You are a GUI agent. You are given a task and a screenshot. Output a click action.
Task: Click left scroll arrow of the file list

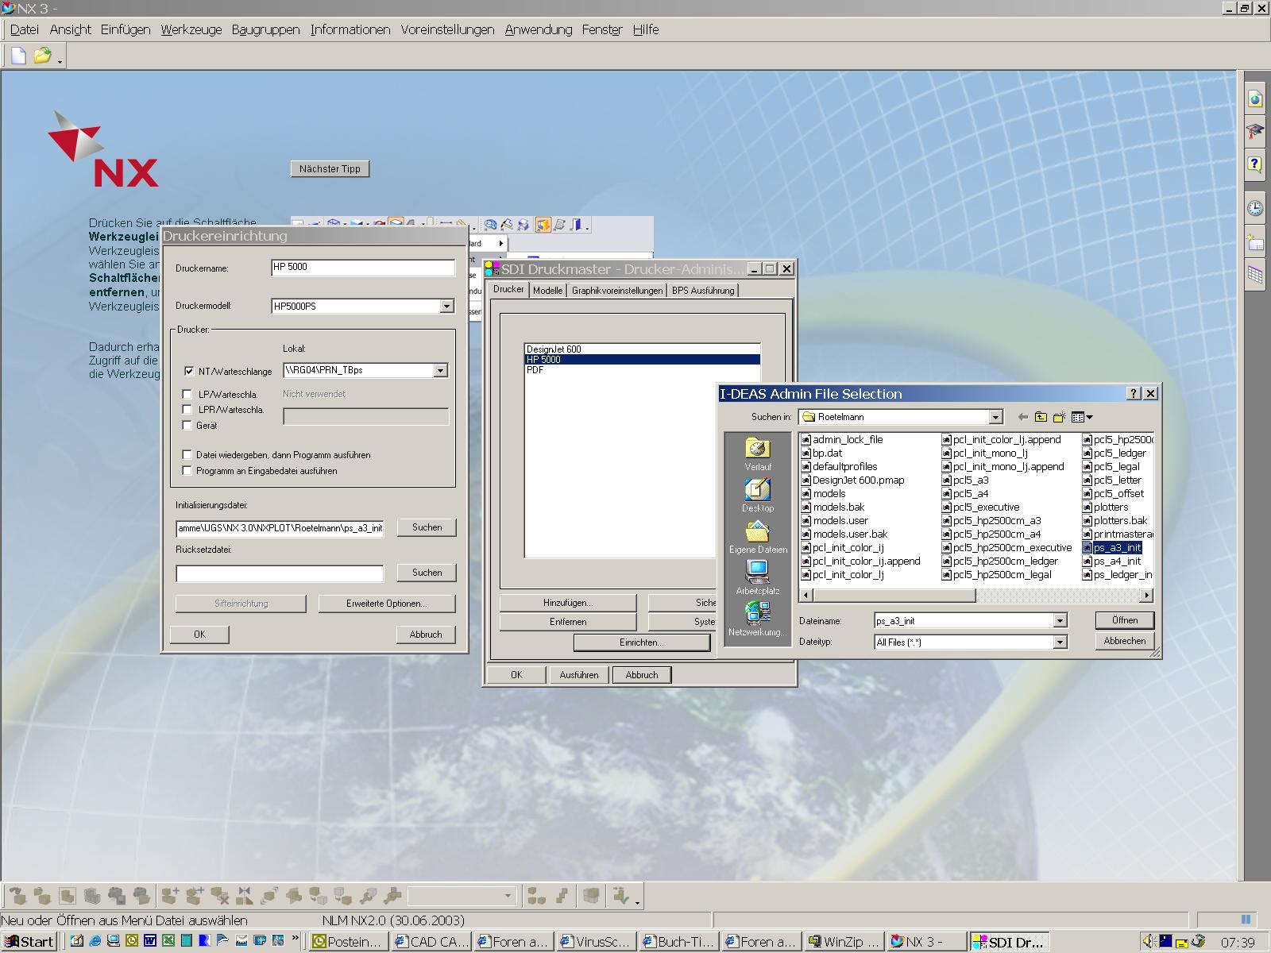pos(806,595)
